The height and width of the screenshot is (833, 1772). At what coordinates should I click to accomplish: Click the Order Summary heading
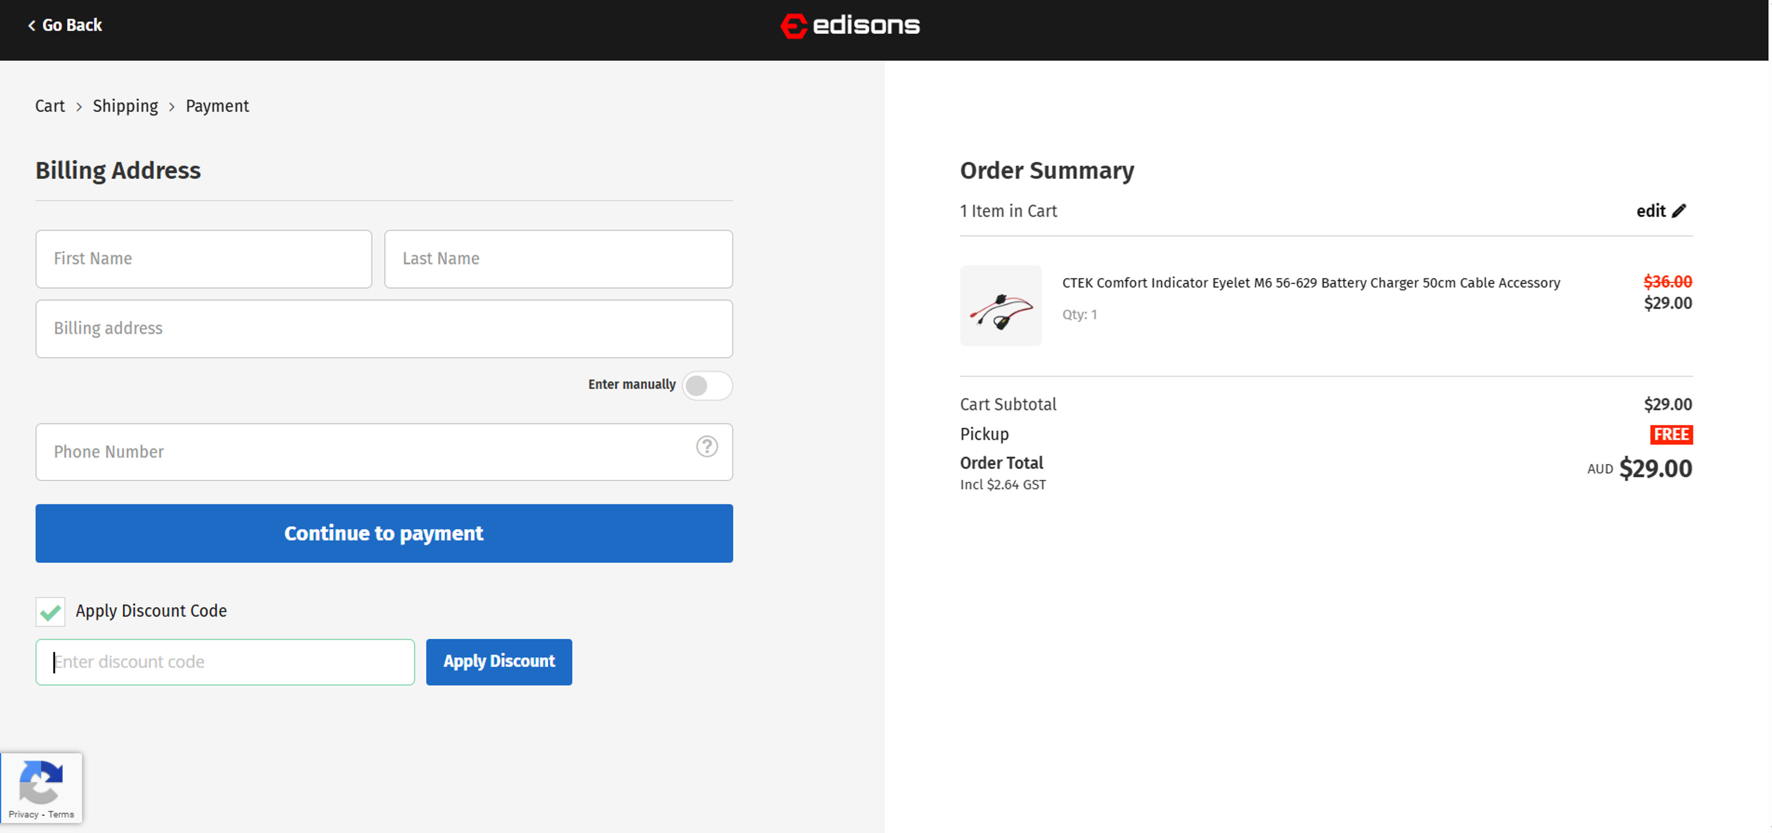pyautogui.click(x=1047, y=171)
